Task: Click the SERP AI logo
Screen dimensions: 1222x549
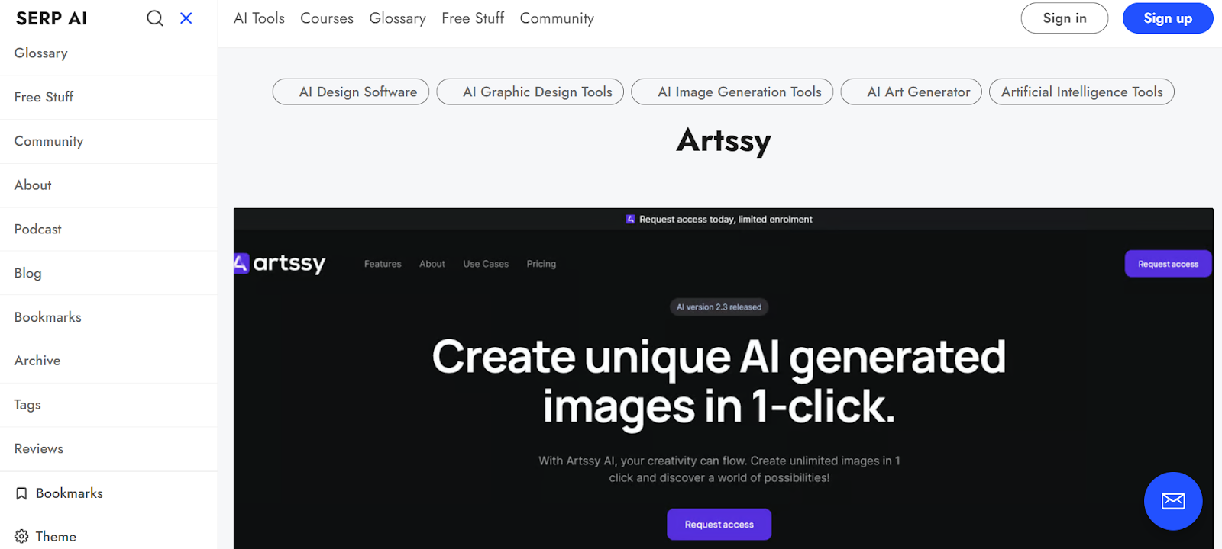Action: [x=51, y=18]
